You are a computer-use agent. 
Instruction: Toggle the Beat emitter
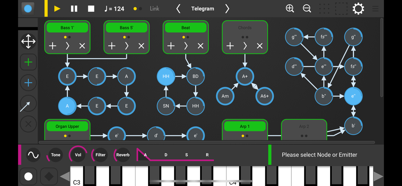coord(186,28)
